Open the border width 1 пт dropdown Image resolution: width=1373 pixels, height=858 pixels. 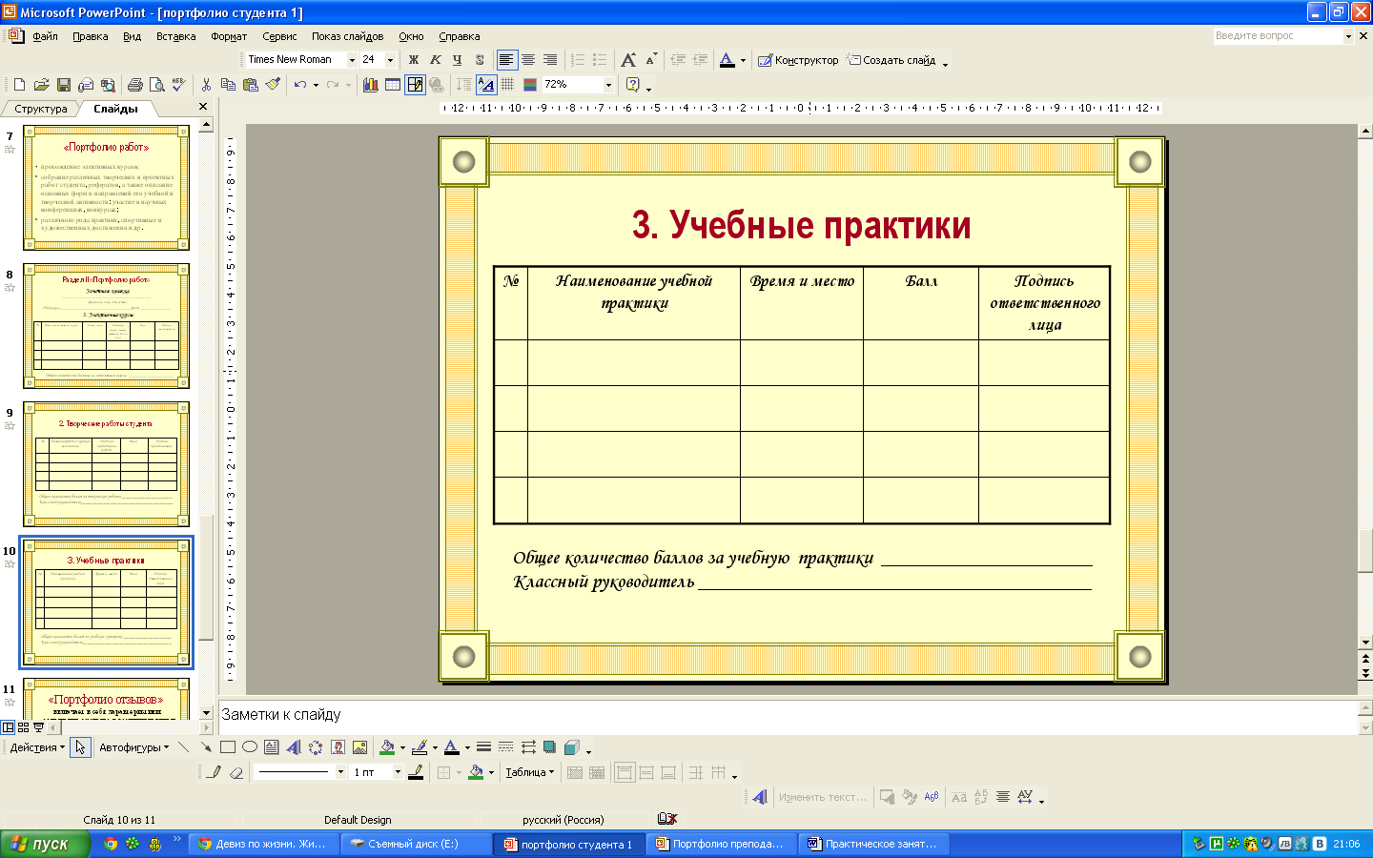pyautogui.click(x=398, y=772)
